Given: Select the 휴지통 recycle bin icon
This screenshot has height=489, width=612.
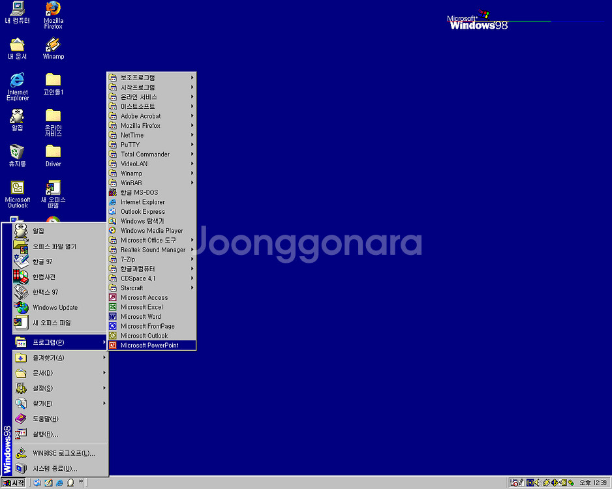Looking at the screenshot, I should (x=17, y=156).
